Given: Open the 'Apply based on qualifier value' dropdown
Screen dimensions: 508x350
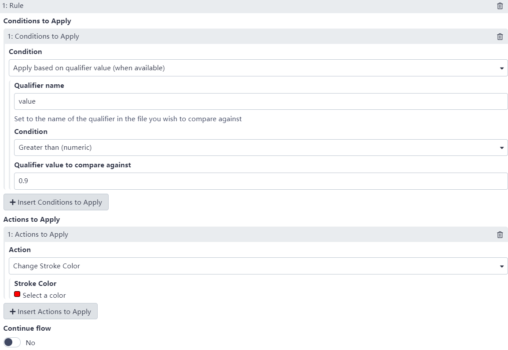Looking at the screenshot, I should pos(258,68).
